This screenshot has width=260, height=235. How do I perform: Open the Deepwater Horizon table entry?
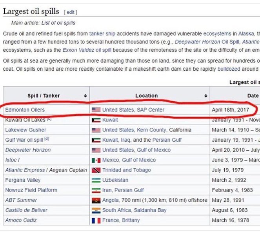(28, 150)
